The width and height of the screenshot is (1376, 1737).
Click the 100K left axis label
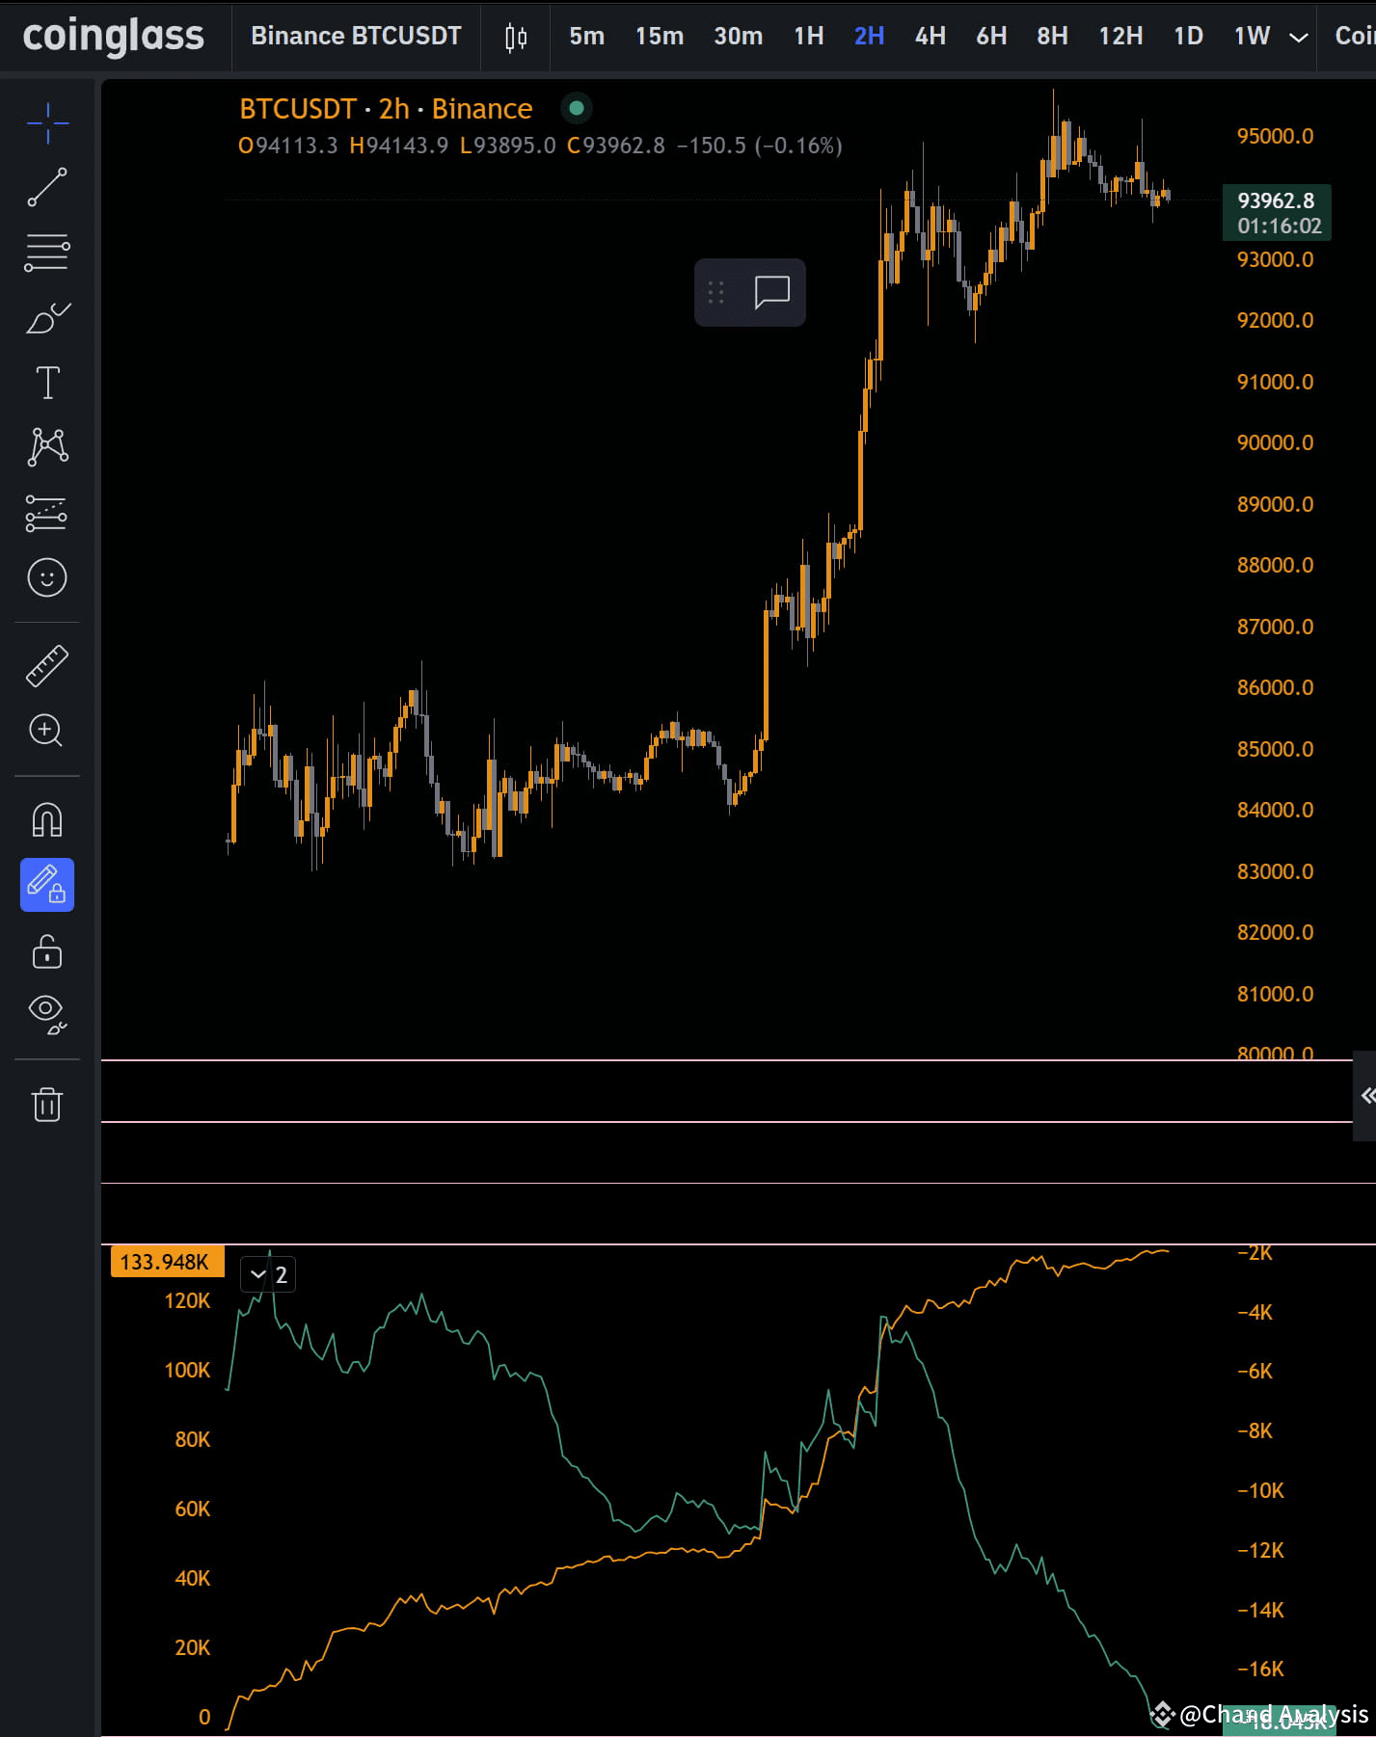coord(187,1370)
